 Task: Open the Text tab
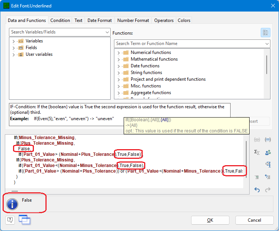78,20
